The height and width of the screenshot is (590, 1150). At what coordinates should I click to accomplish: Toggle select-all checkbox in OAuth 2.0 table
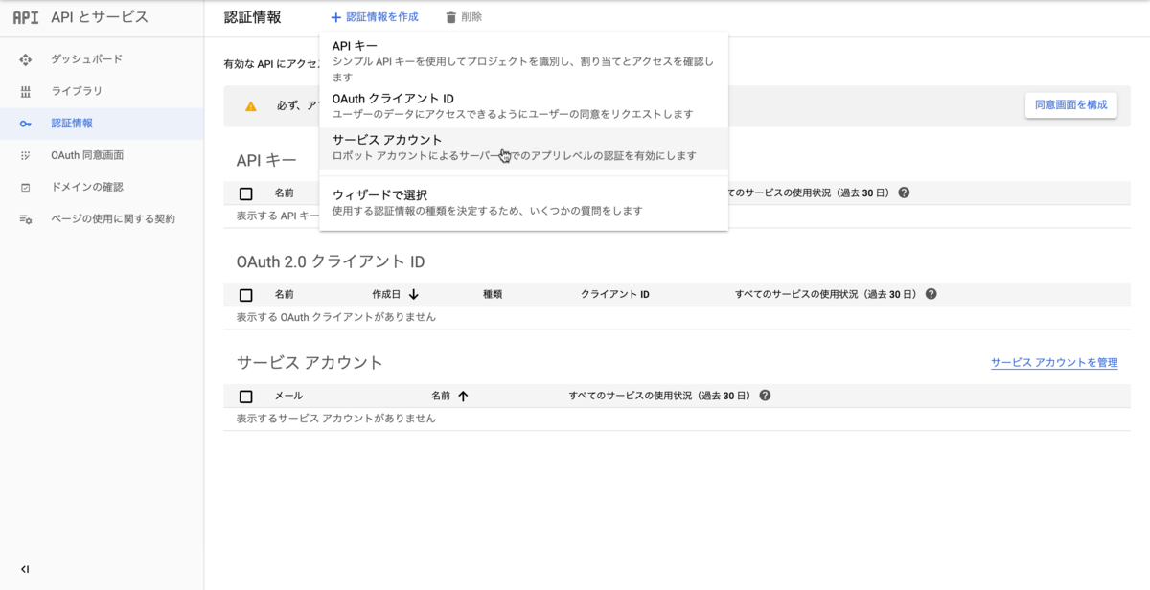pos(246,295)
